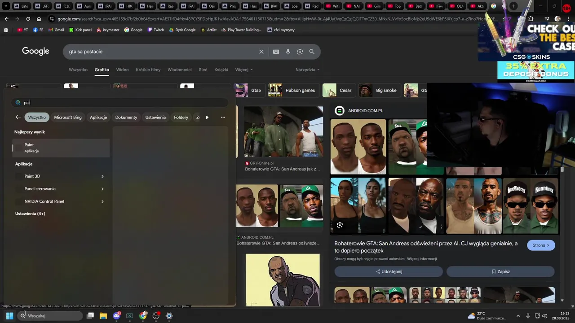Reload the browser page
Viewport: 575px width, 323px height.
click(28, 19)
